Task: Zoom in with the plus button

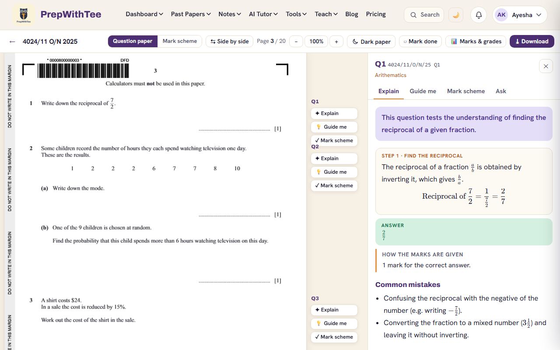Action: pos(336,42)
